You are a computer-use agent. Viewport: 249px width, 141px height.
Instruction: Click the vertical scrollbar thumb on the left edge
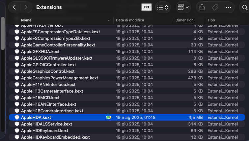[3, 33]
